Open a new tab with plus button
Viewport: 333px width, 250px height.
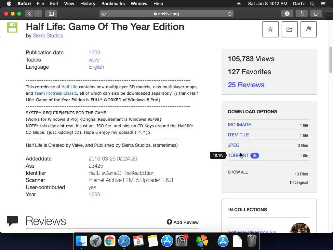(329, 16)
